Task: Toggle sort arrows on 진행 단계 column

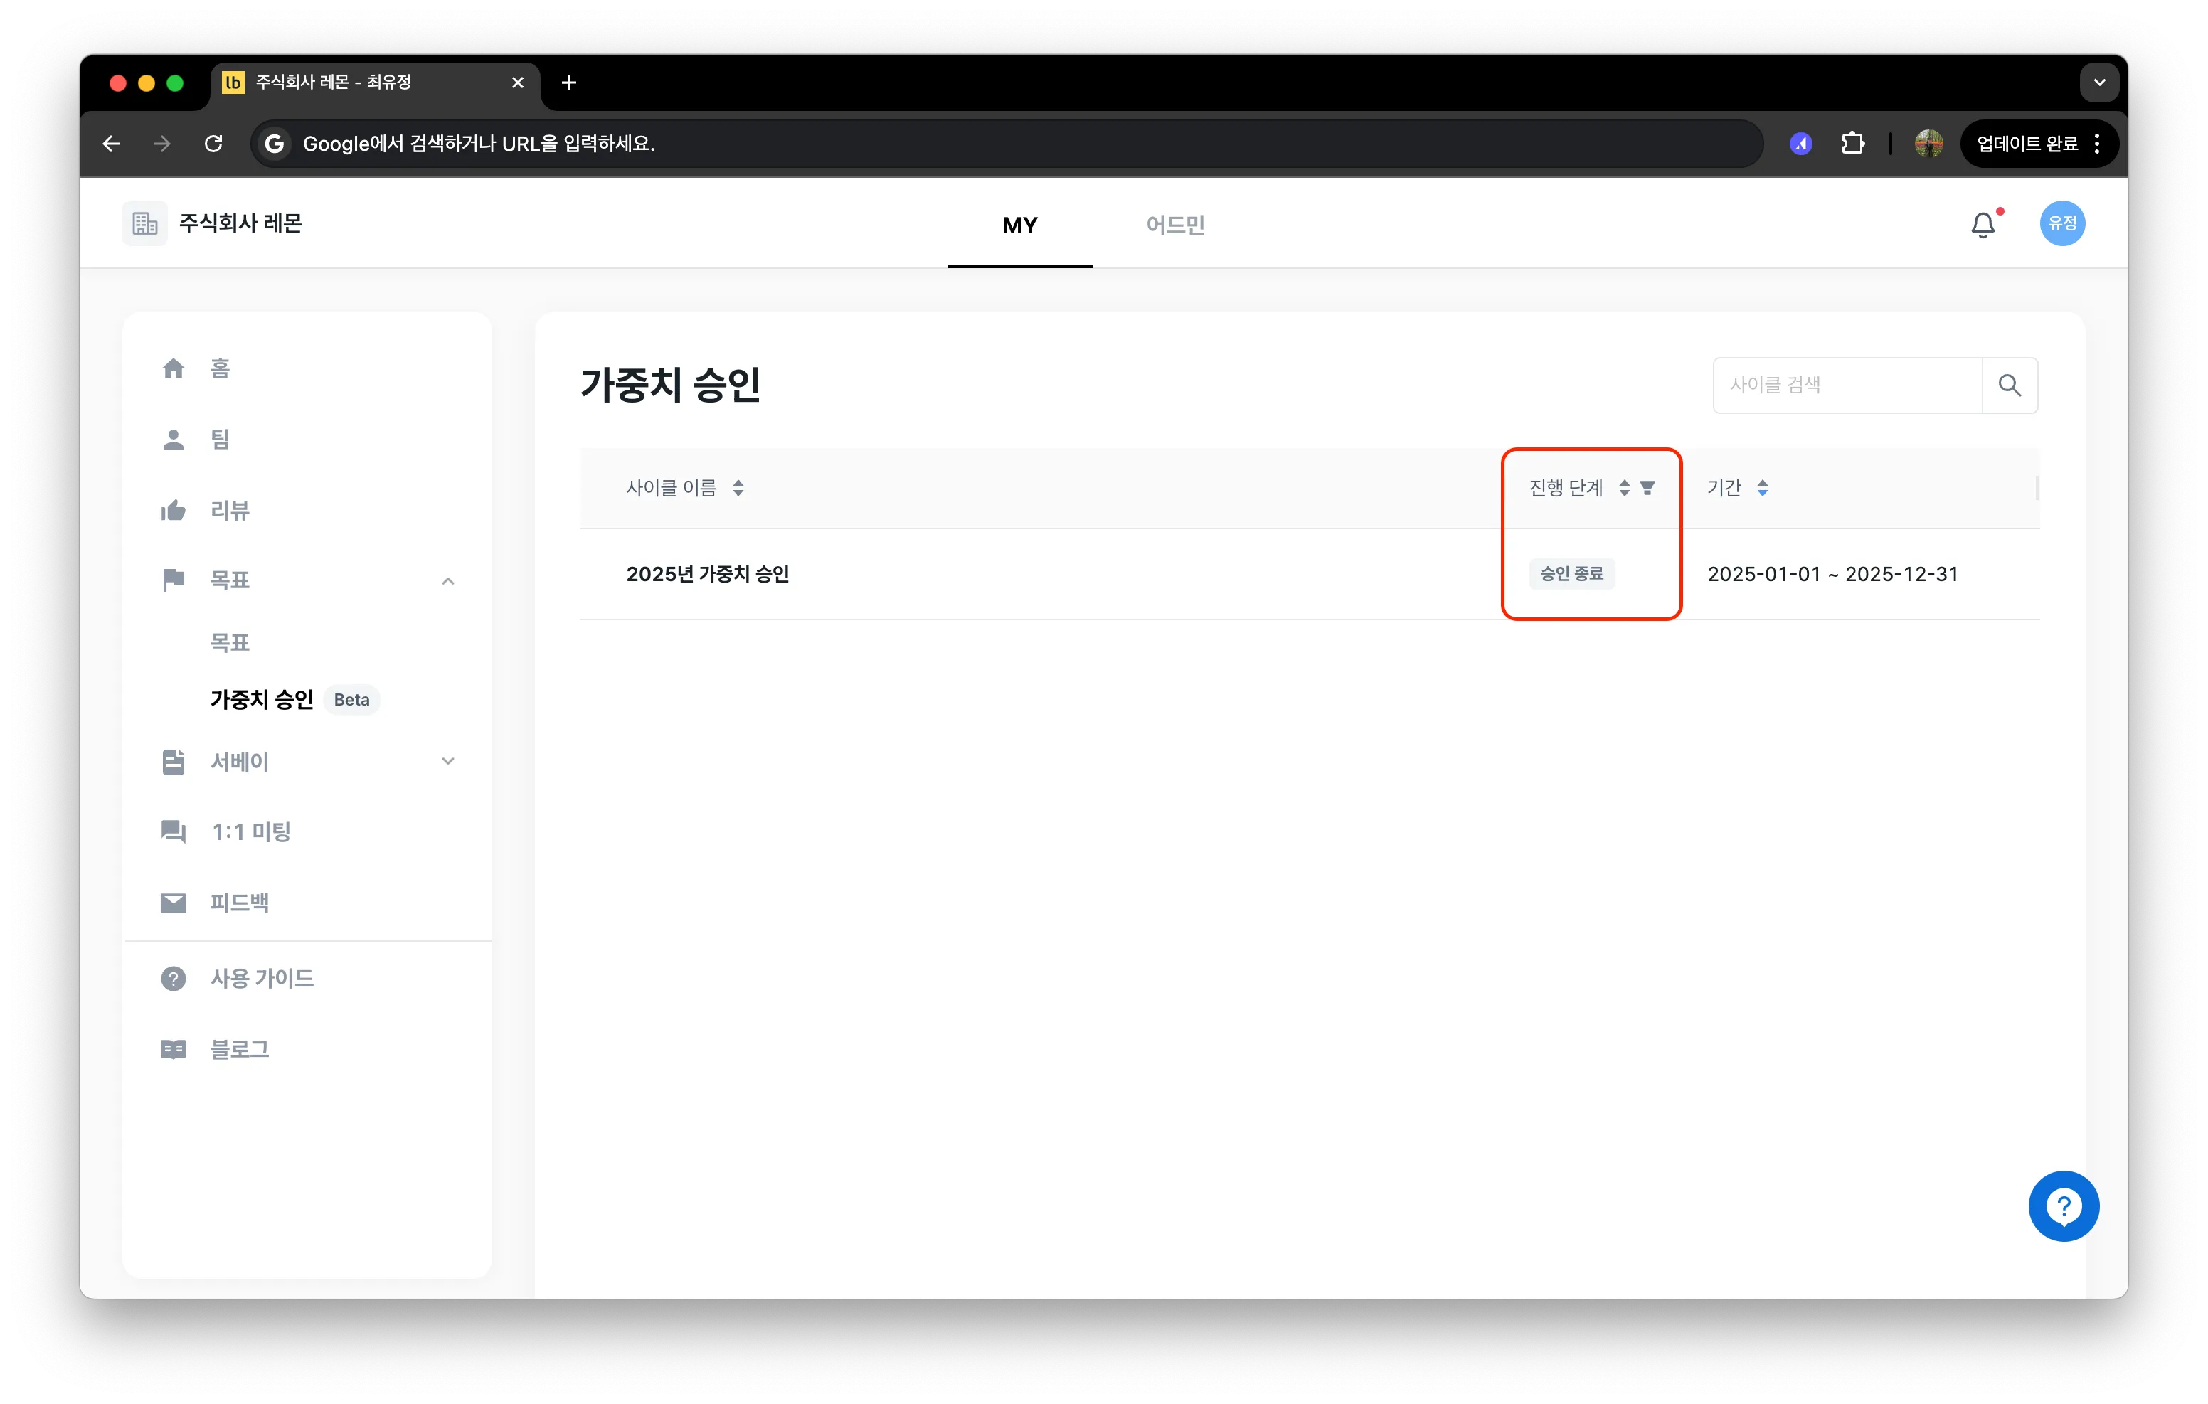Action: pos(1624,488)
